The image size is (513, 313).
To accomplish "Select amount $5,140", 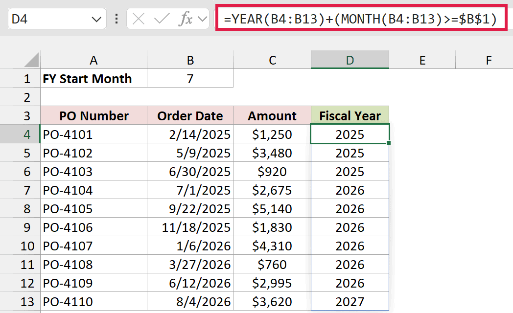I will (272, 209).
